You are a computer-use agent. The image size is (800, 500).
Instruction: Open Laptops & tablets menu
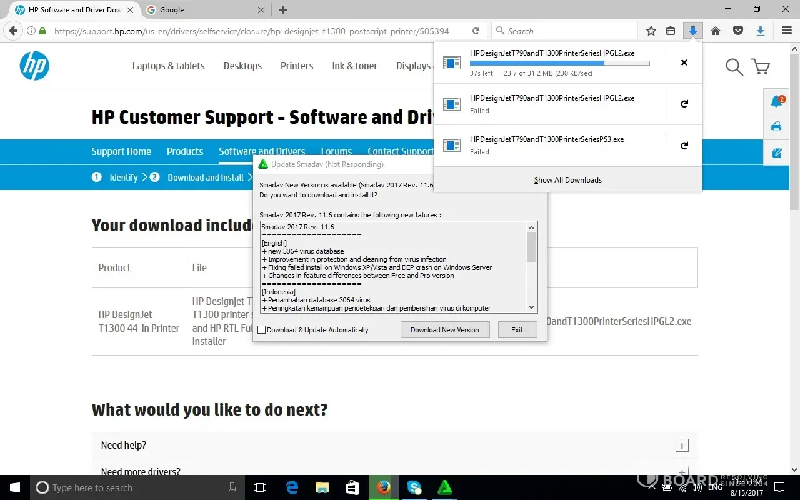point(168,66)
